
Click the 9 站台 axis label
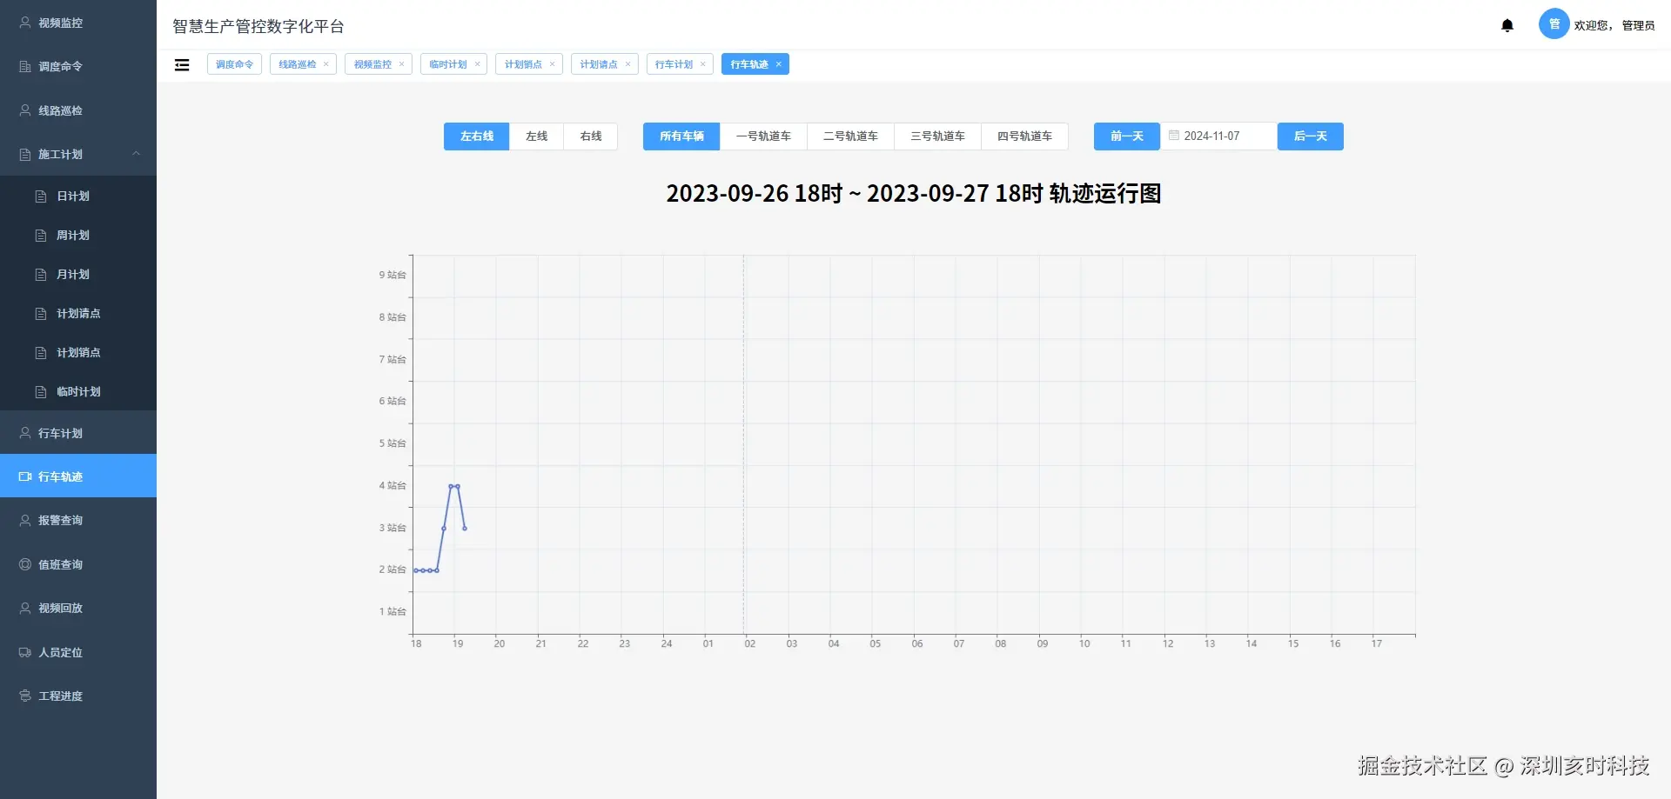393,275
